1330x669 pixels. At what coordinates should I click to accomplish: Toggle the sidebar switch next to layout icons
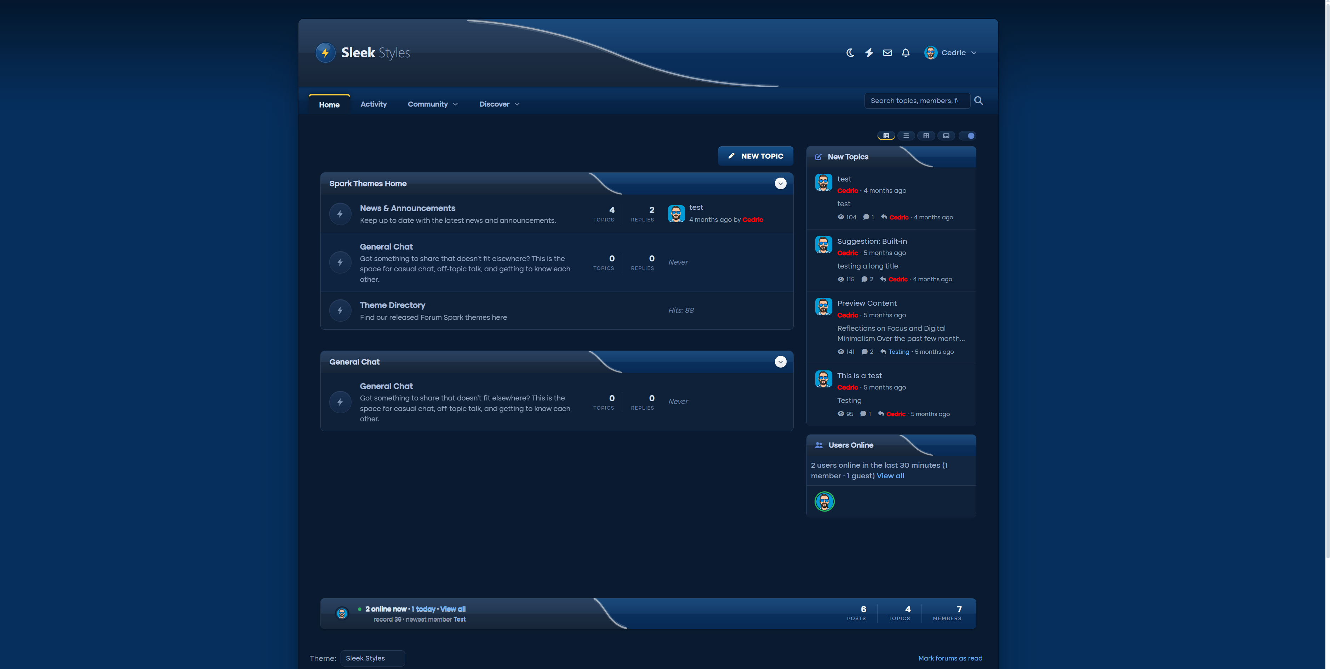pos(967,135)
